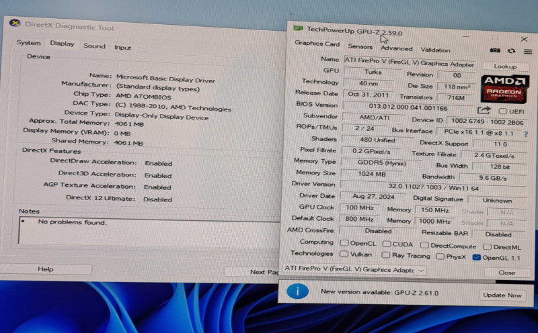Open the ATI FirePro adapter selection dropdown
538x333 pixels.
[354, 270]
